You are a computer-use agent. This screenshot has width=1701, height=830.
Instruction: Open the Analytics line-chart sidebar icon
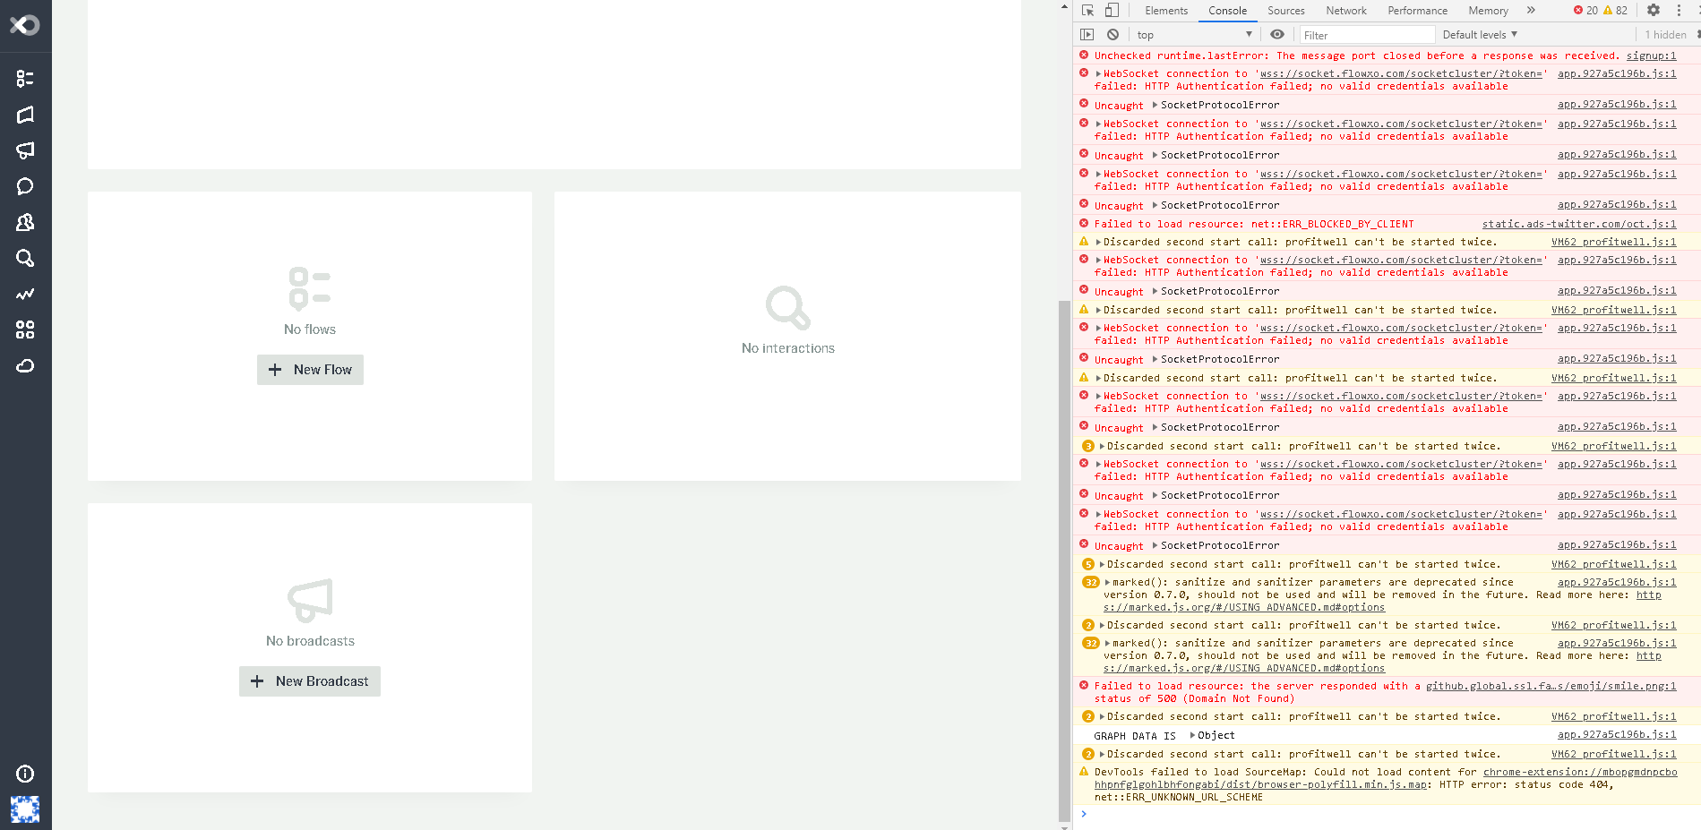coord(25,294)
